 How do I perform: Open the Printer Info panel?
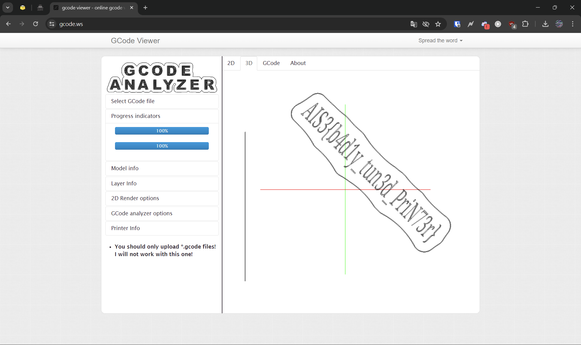[x=162, y=228]
